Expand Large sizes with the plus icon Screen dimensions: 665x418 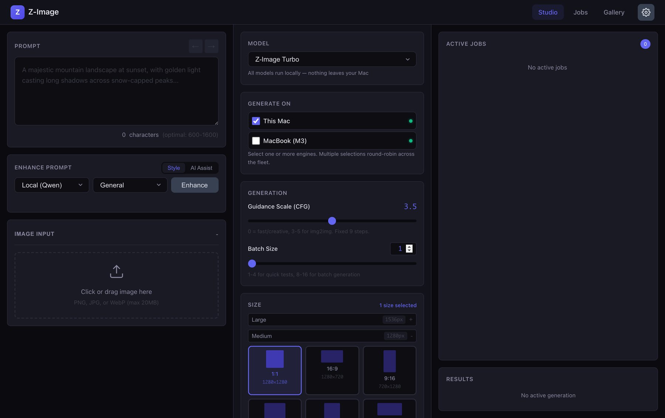pos(411,319)
